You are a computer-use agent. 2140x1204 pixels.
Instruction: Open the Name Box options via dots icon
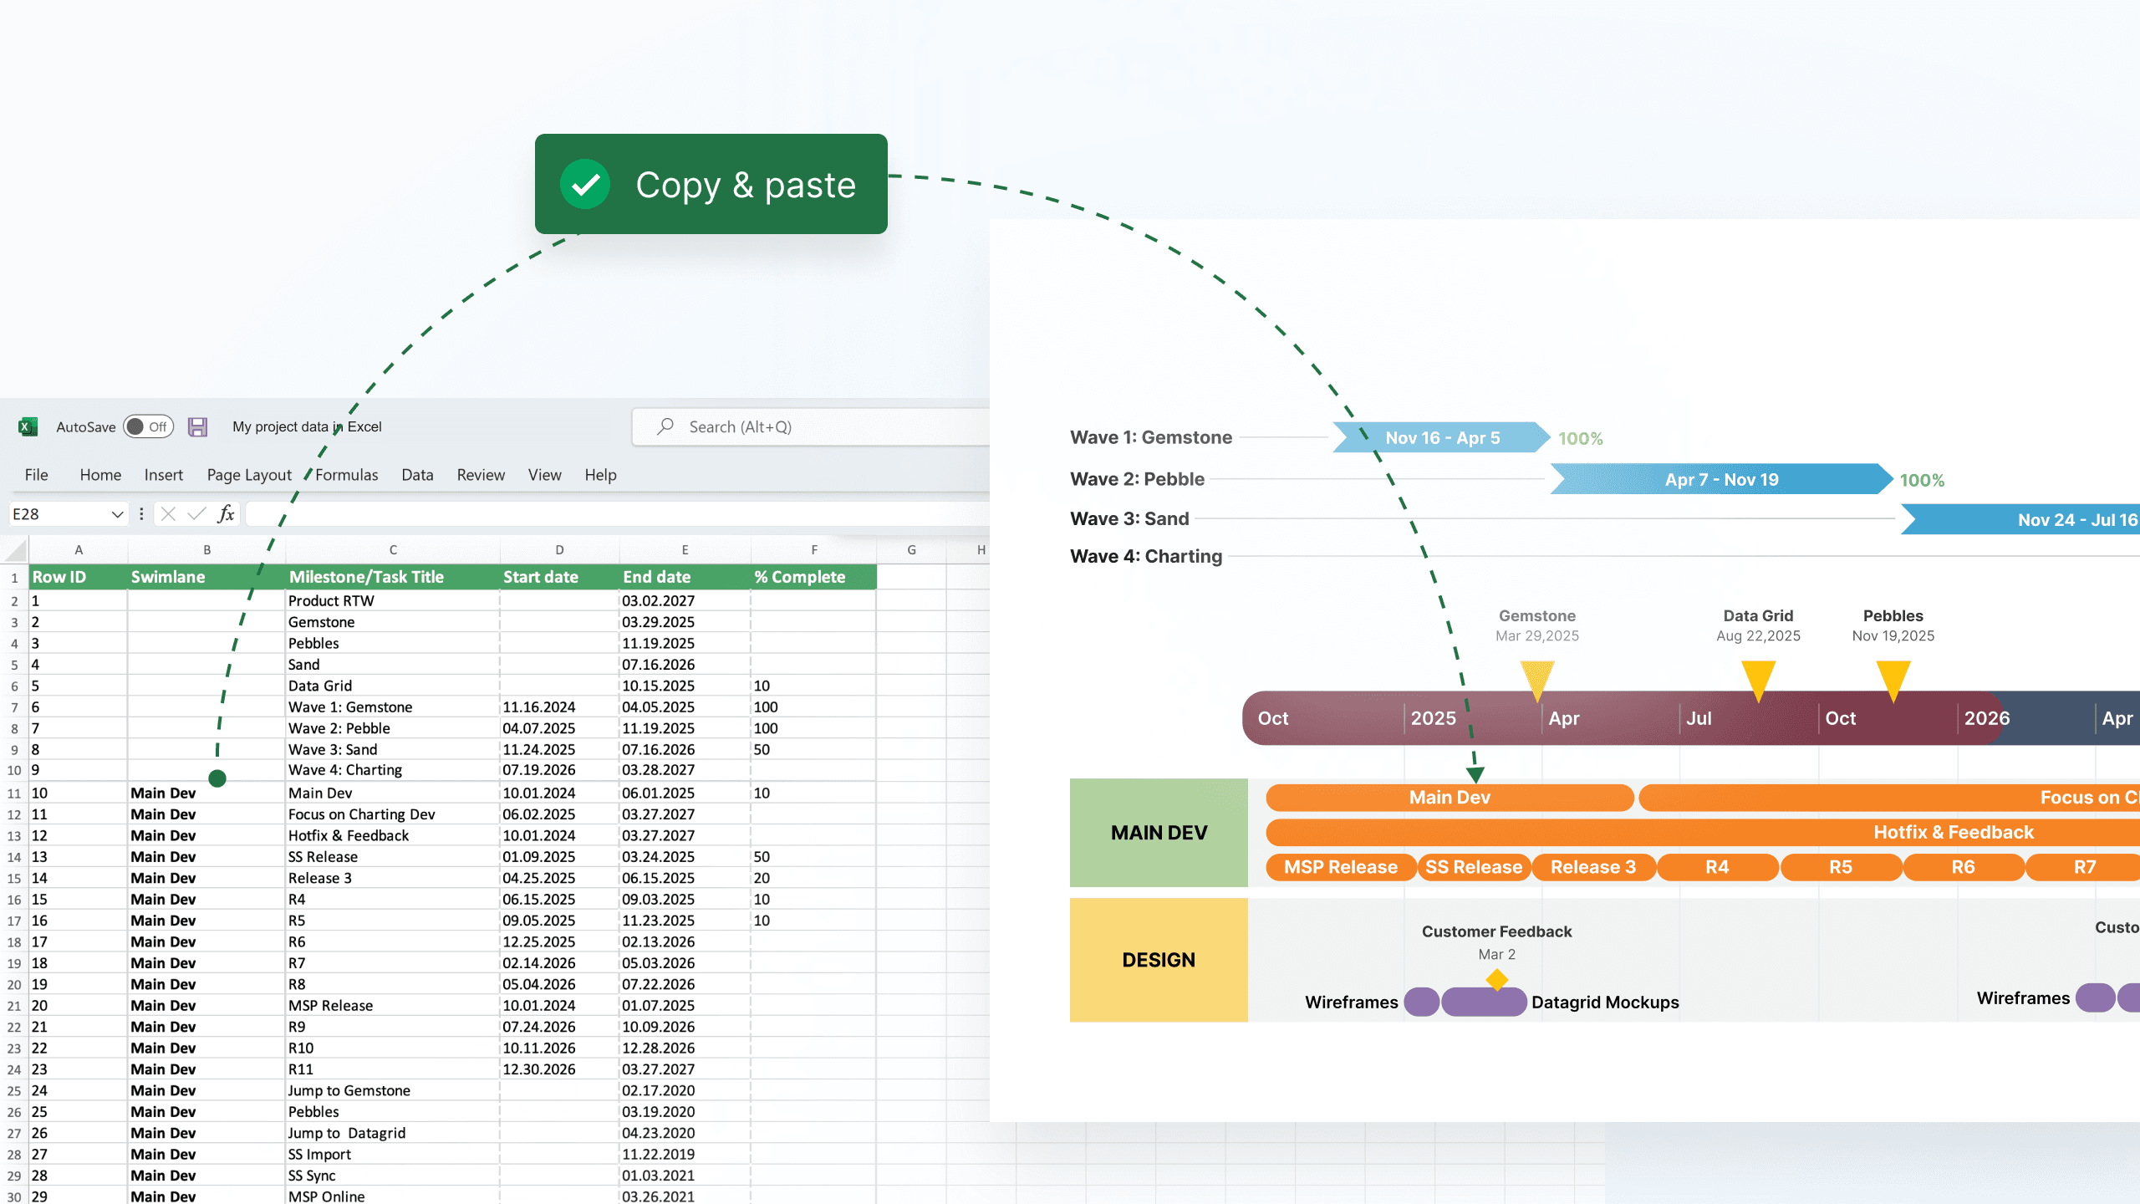[x=140, y=513]
